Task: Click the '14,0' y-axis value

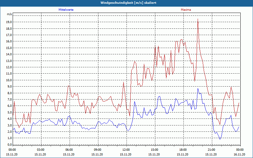Action: coord(9,54)
